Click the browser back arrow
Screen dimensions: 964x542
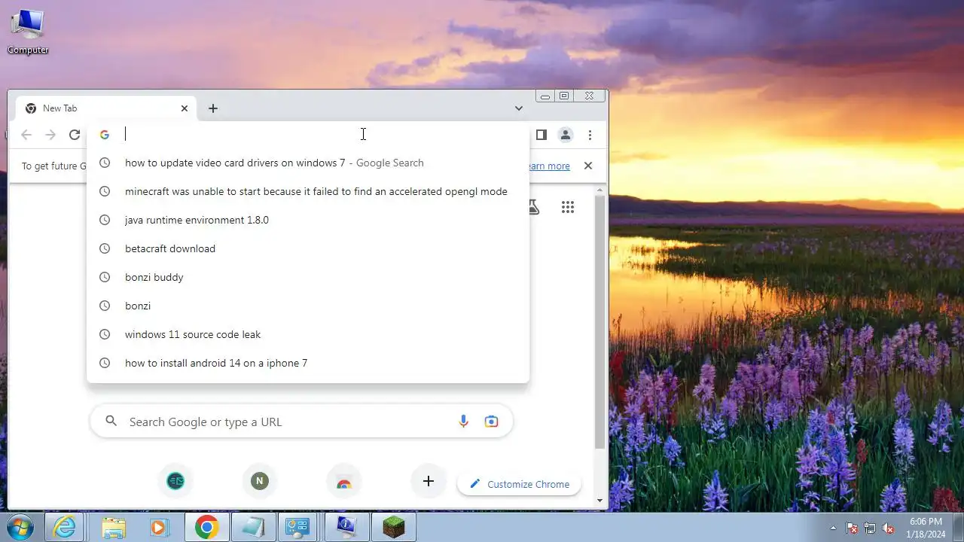pos(26,135)
